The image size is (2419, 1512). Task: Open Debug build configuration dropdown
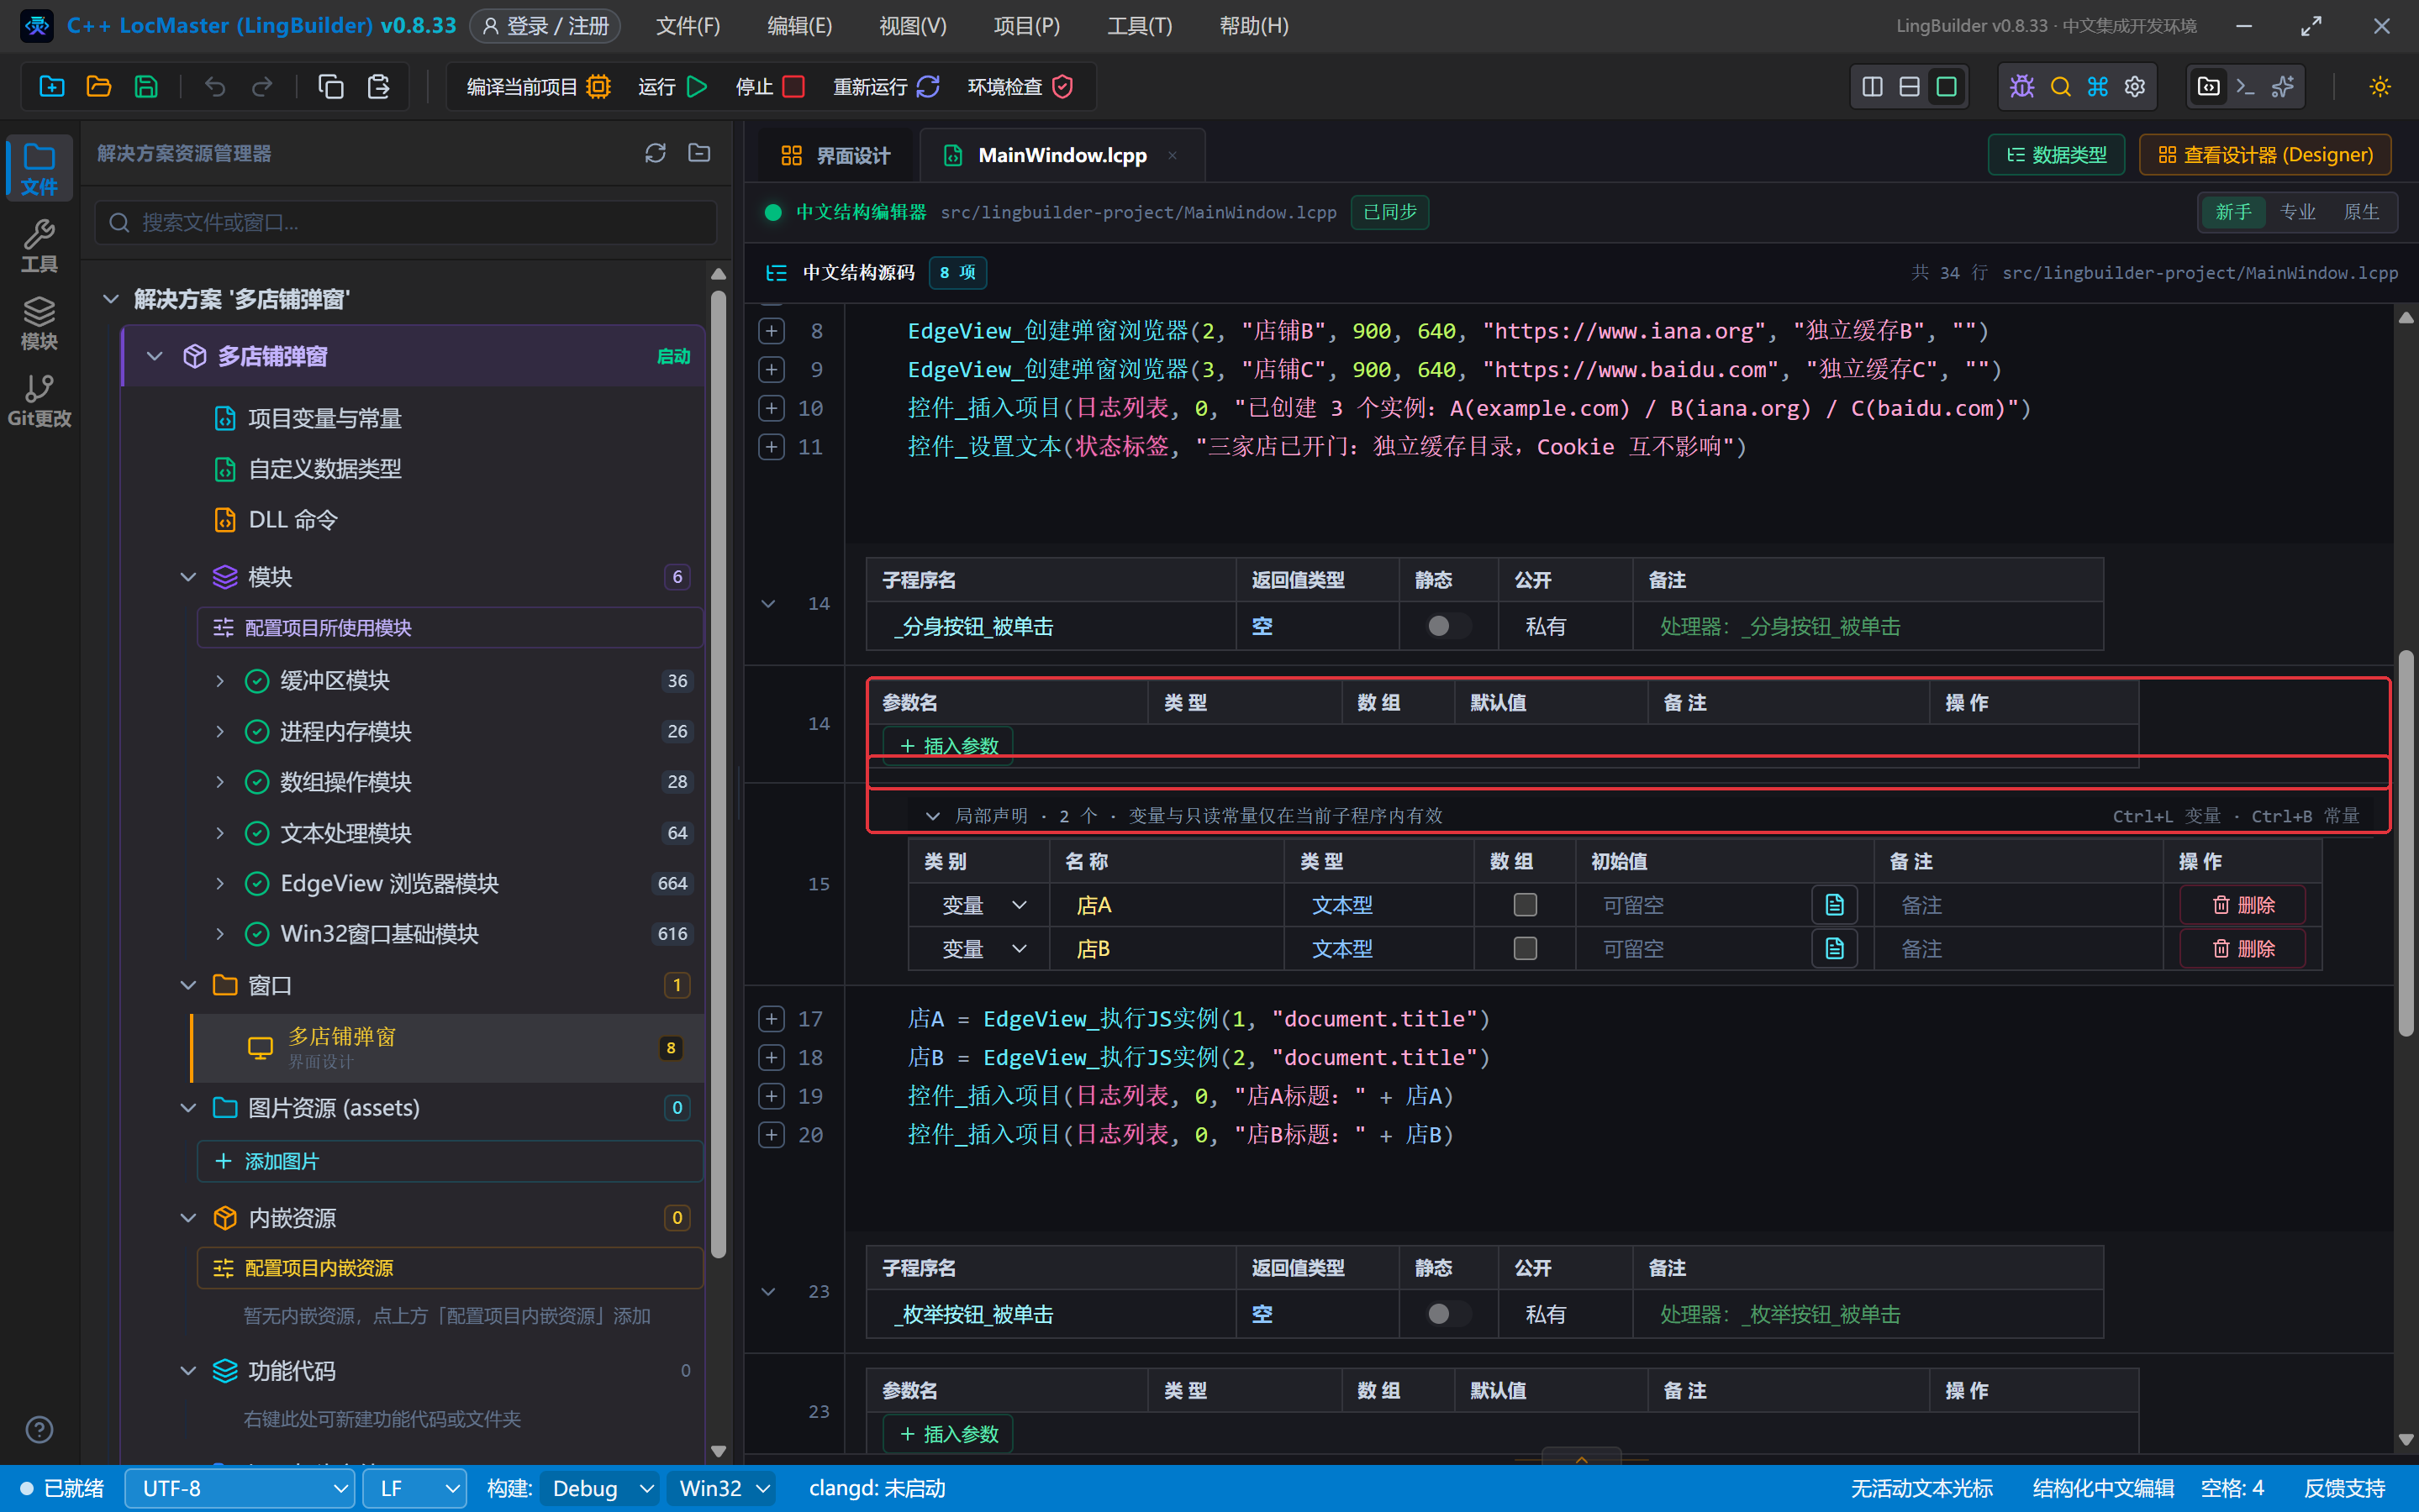point(600,1489)
